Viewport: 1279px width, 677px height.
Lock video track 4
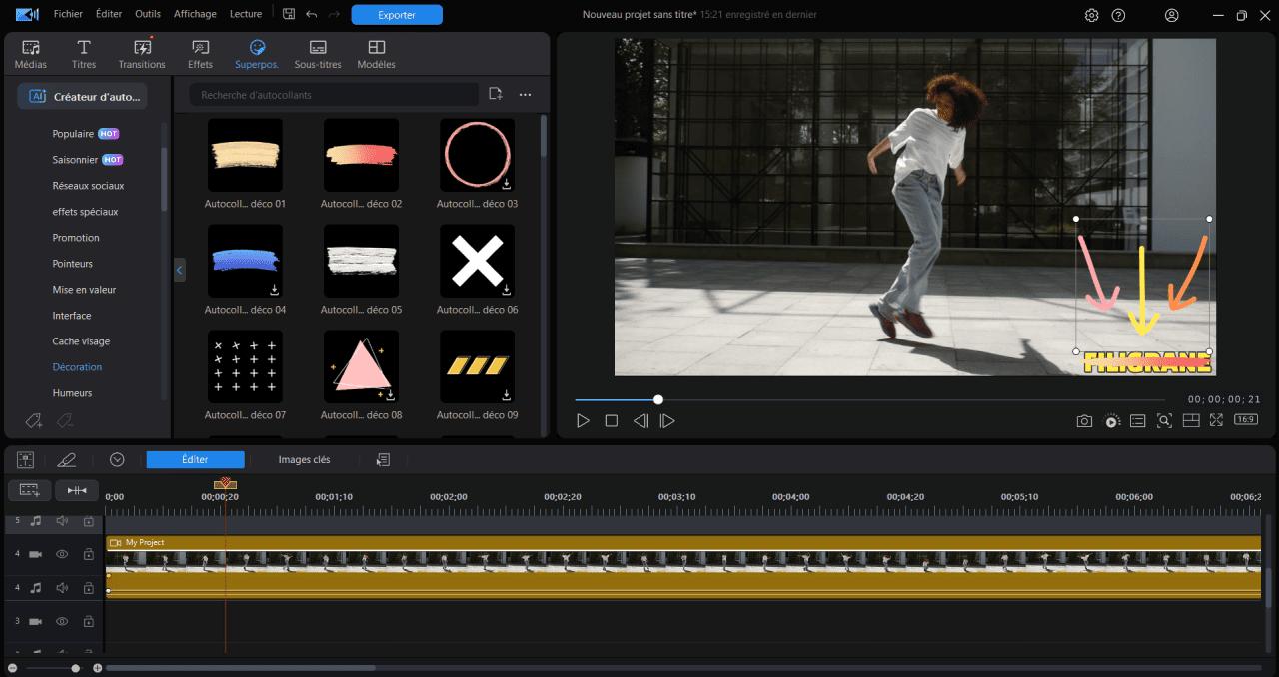87,553
